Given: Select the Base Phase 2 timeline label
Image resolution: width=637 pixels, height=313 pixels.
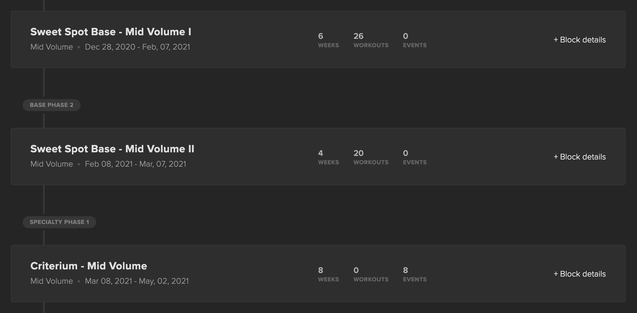Looking at the screenshot, I should [x=52, y=105].
